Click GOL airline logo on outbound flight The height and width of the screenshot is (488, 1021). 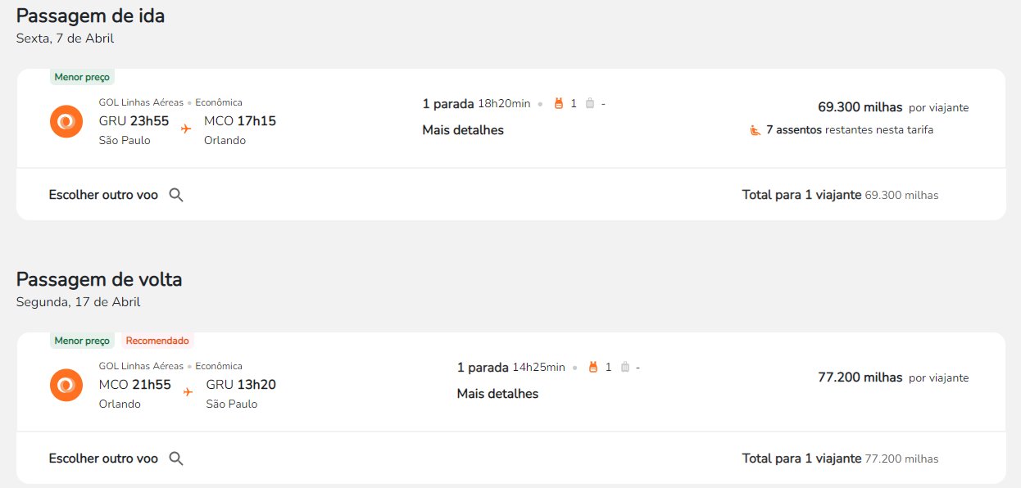pos(66,121)
